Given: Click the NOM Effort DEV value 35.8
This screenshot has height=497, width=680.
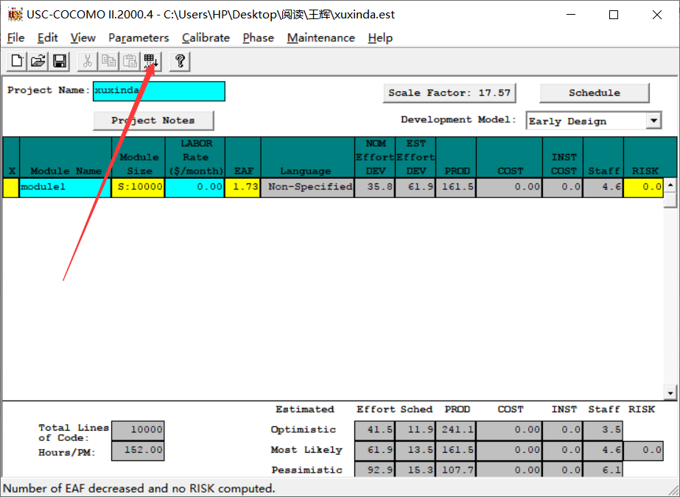Looking at the screenshot, I should pyautogui.click(x=375, y=187).
